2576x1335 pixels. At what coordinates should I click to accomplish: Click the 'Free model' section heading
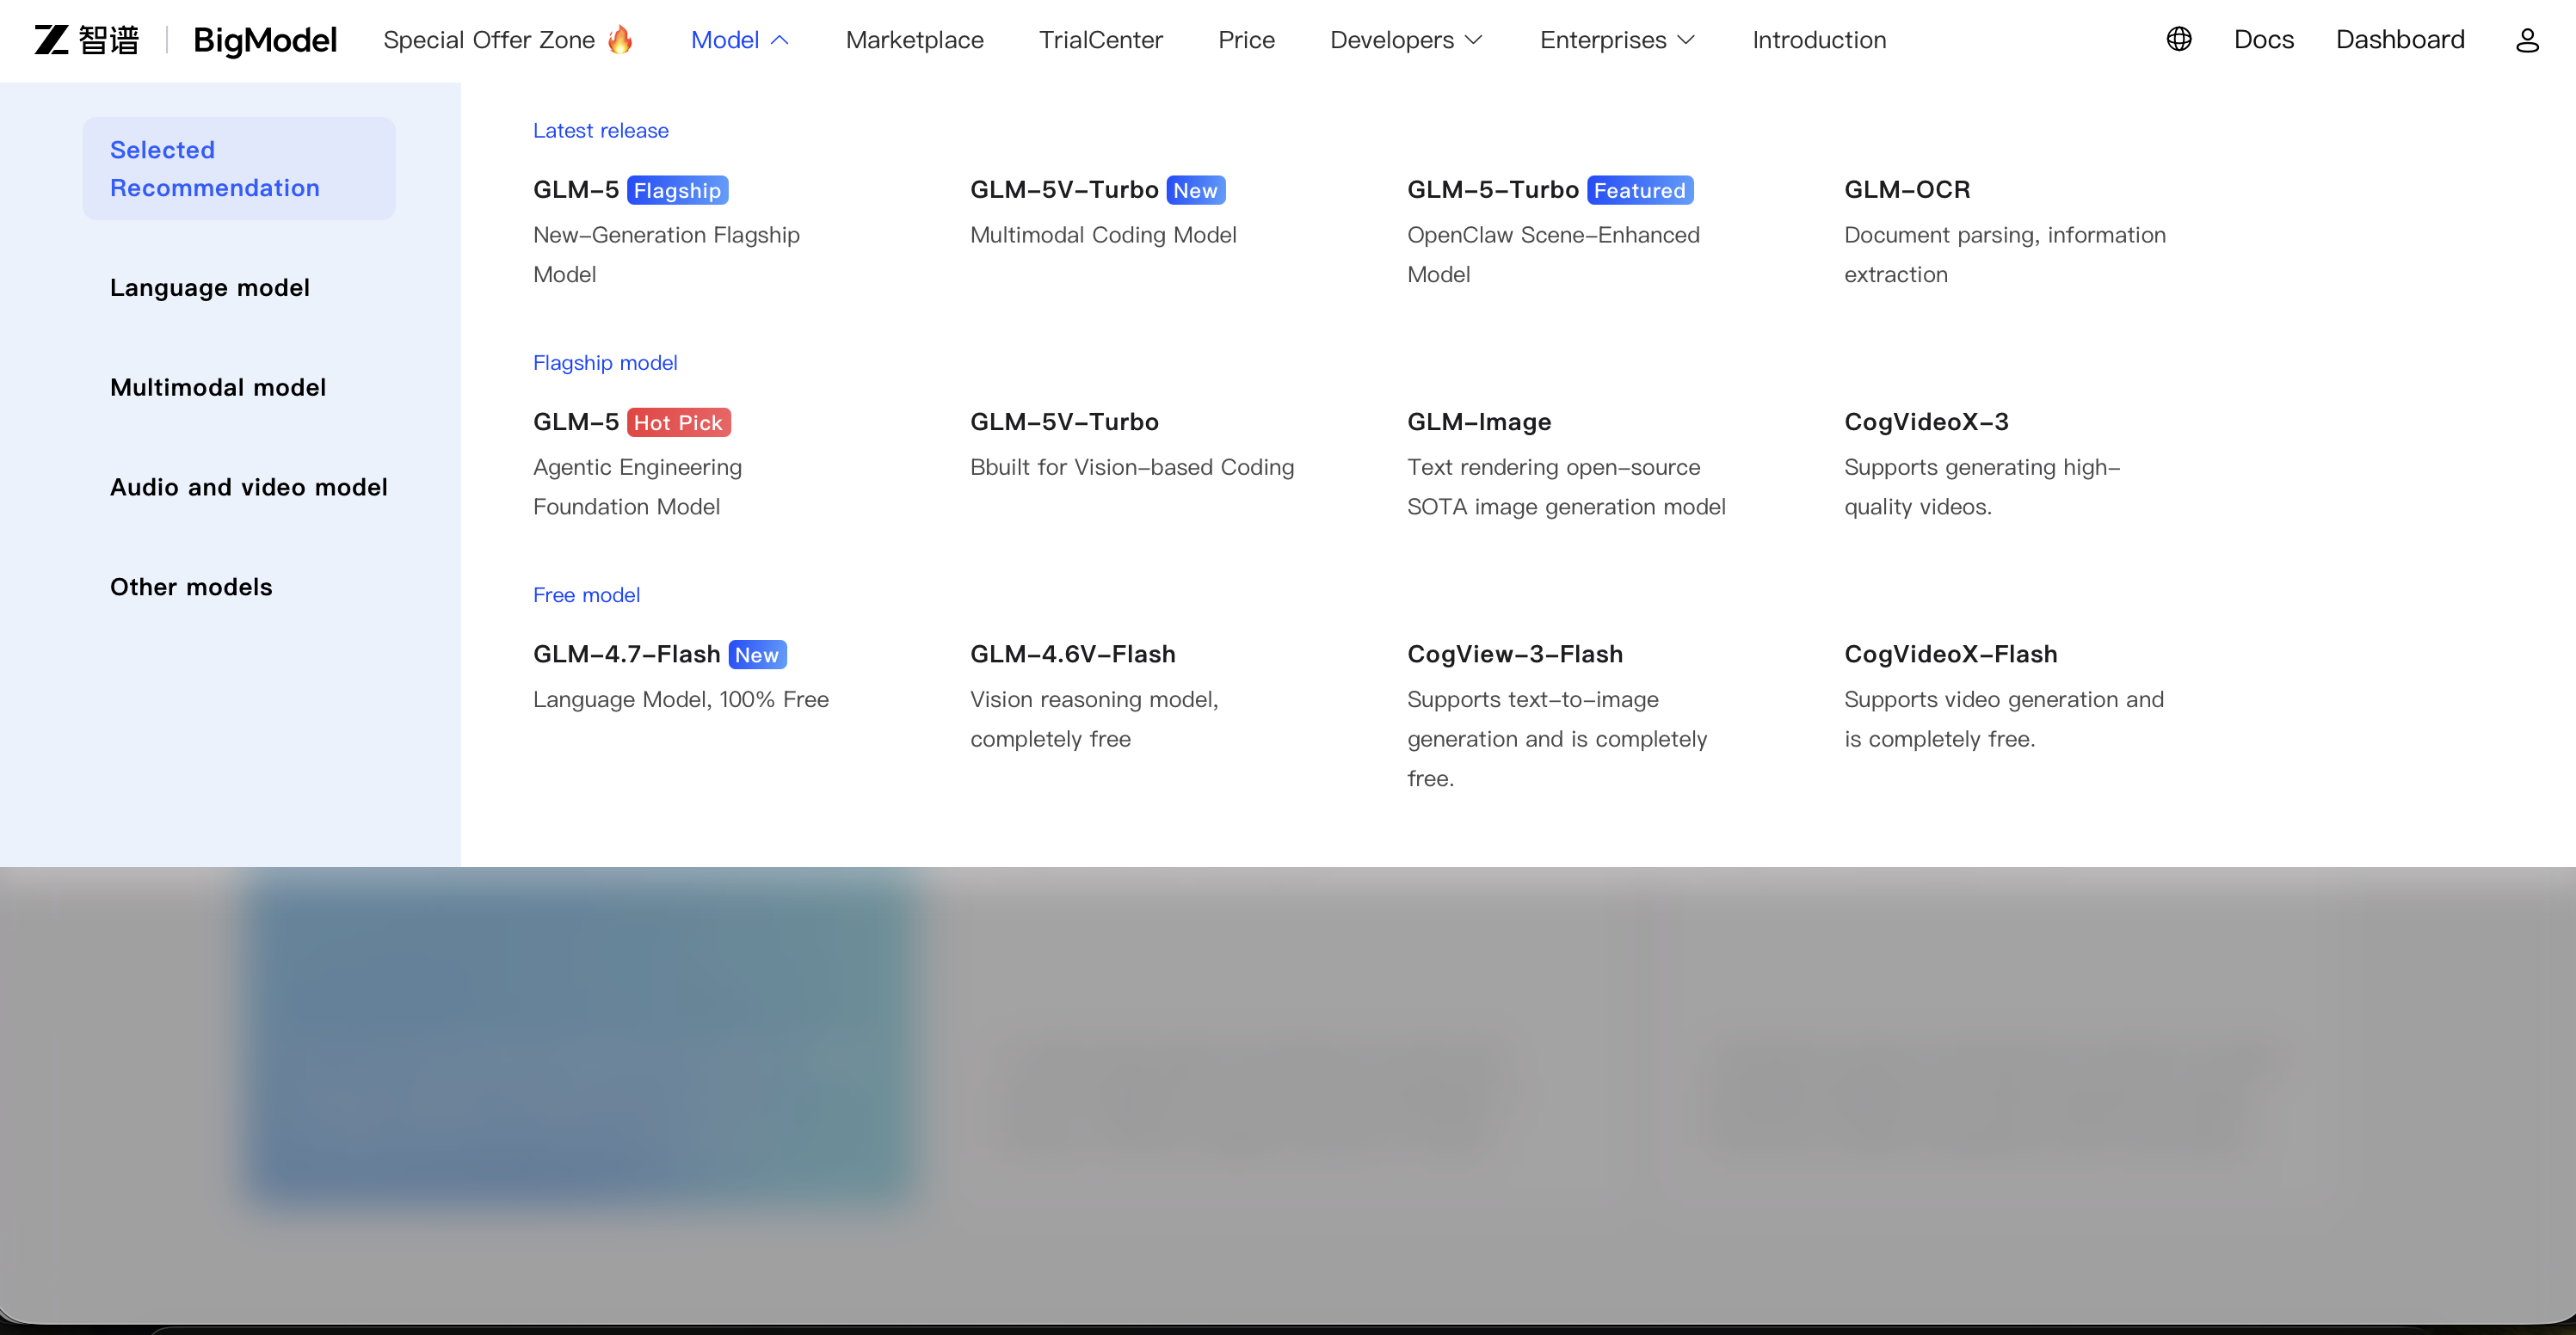[586, 595]
